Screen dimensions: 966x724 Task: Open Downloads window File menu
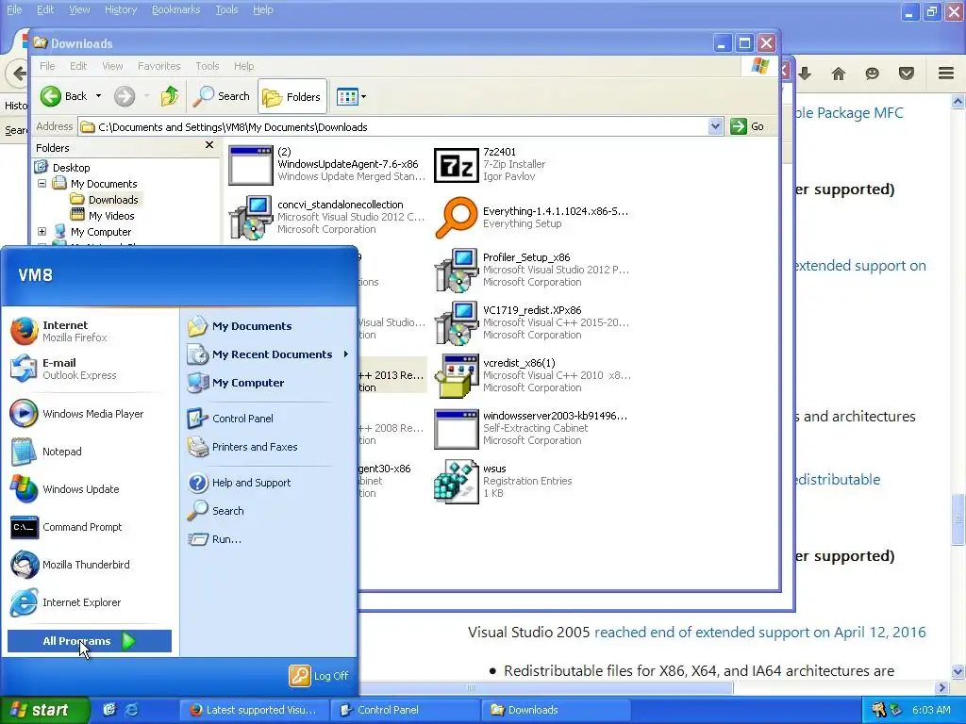coord(47,66)
